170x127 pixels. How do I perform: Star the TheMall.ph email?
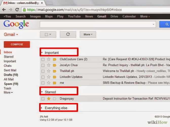pyautogui.click(x=49, y=71)
